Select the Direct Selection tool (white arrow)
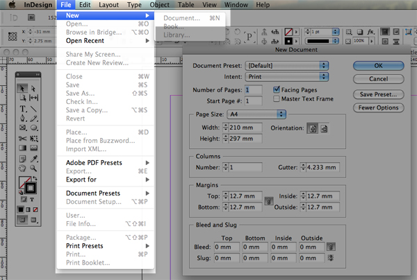The image size is (417, 280). pos(33,88)
